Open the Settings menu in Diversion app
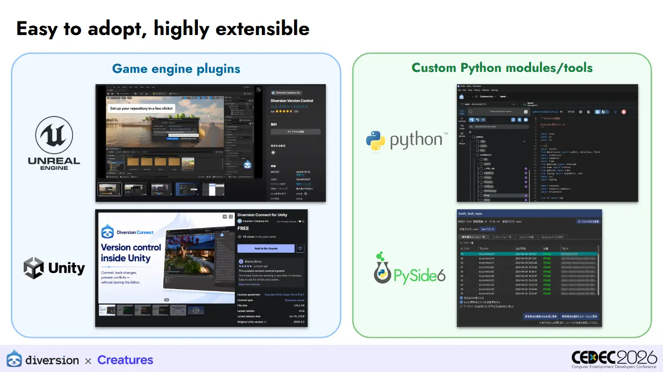 [494, 90]
